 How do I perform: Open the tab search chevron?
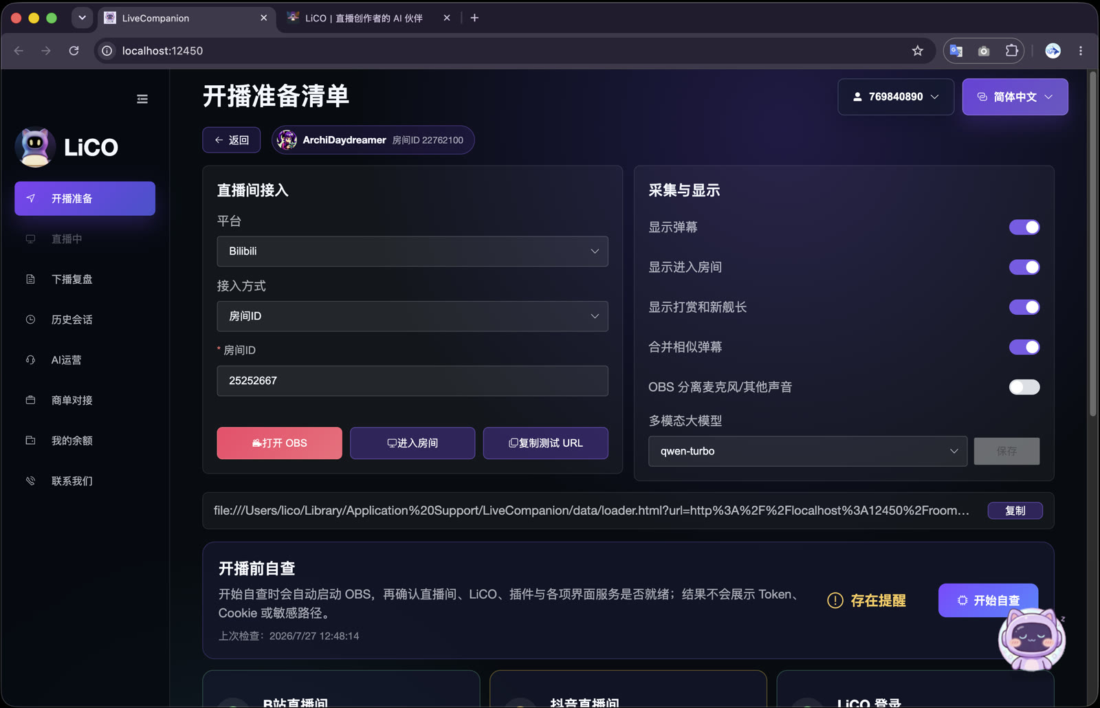click(x=82, y=18)
